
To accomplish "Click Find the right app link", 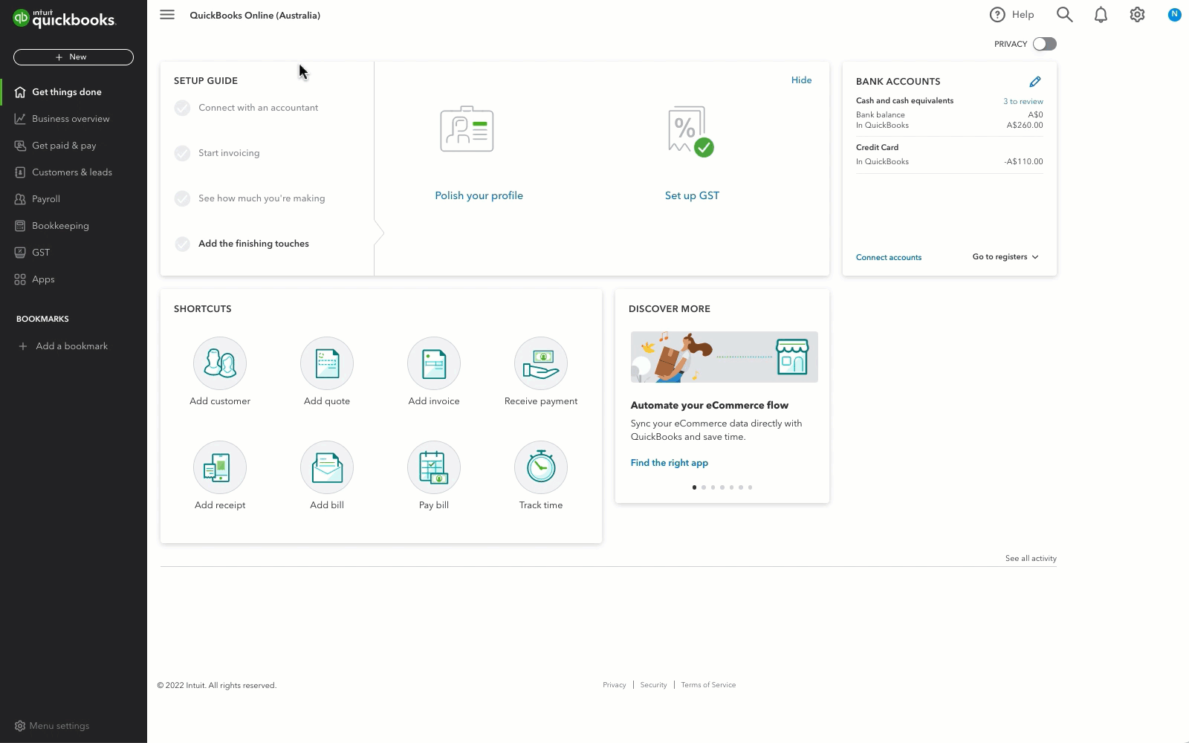I will click(x=669, y=463).
